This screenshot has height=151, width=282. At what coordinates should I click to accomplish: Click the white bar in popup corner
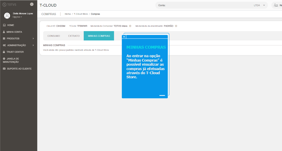[162, 95]
